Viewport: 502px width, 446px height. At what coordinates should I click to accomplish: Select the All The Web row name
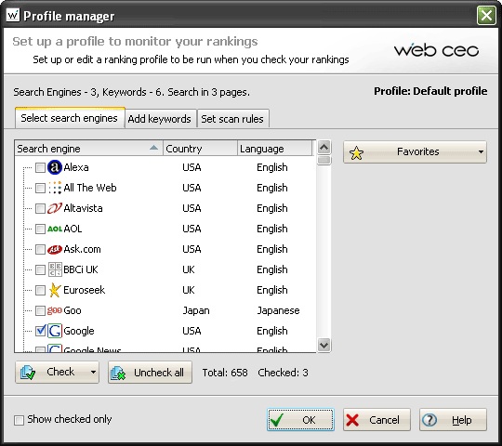click(x=90, y=188)
